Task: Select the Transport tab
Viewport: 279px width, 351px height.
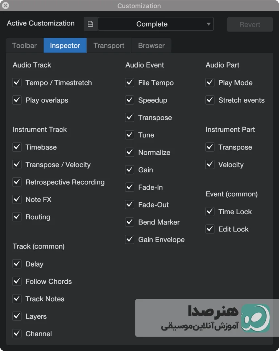Action: [x=109, y=46]
